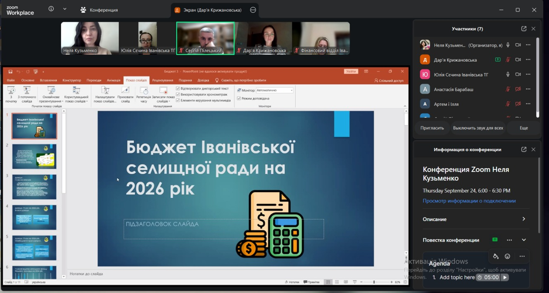This screenshot has height=293, width=549.
Task: Open Set Up Slide Show (Налаштувати показ слайдів)
Action: coord(105,94)
